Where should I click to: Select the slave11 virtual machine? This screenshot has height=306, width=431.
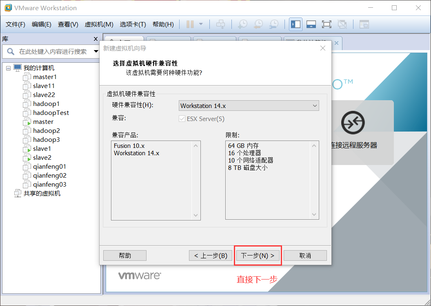coord(44,86)
